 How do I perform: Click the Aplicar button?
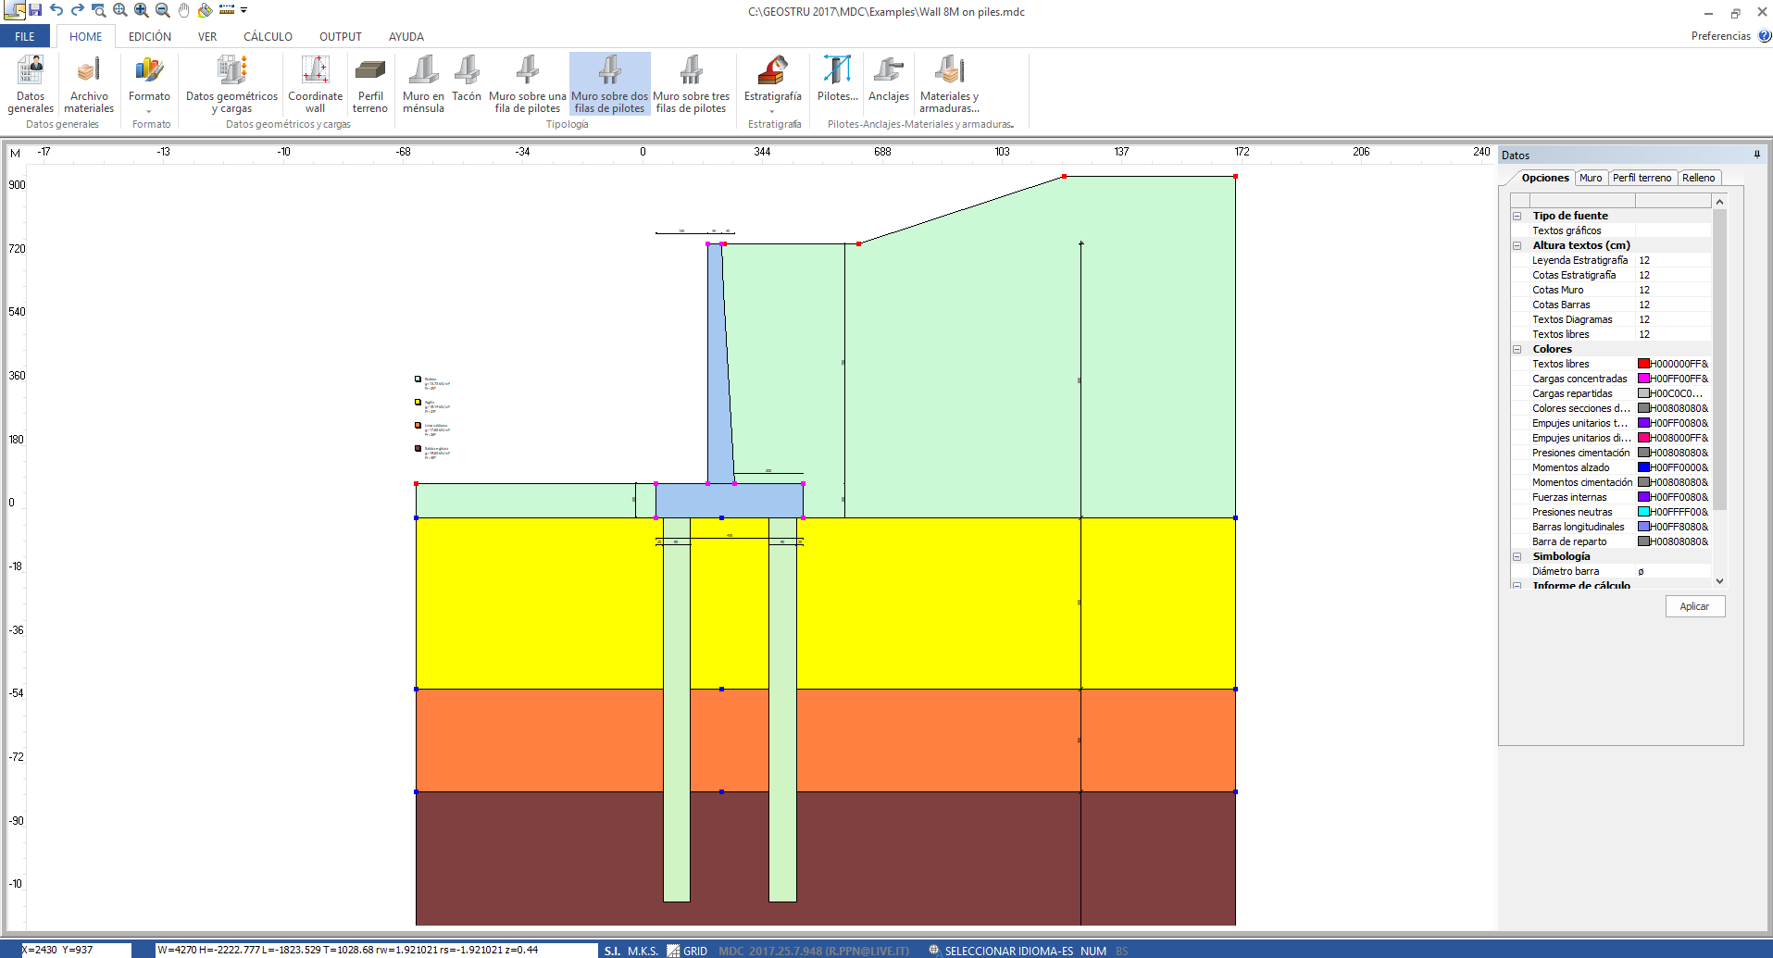tap(1694, 606)
